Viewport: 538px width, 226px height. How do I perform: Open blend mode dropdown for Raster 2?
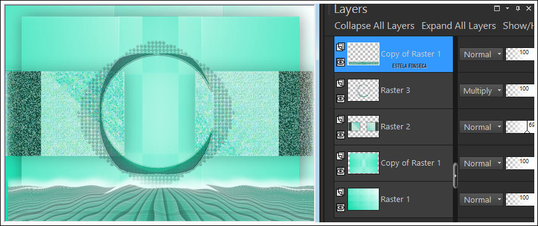coord(481,127)
